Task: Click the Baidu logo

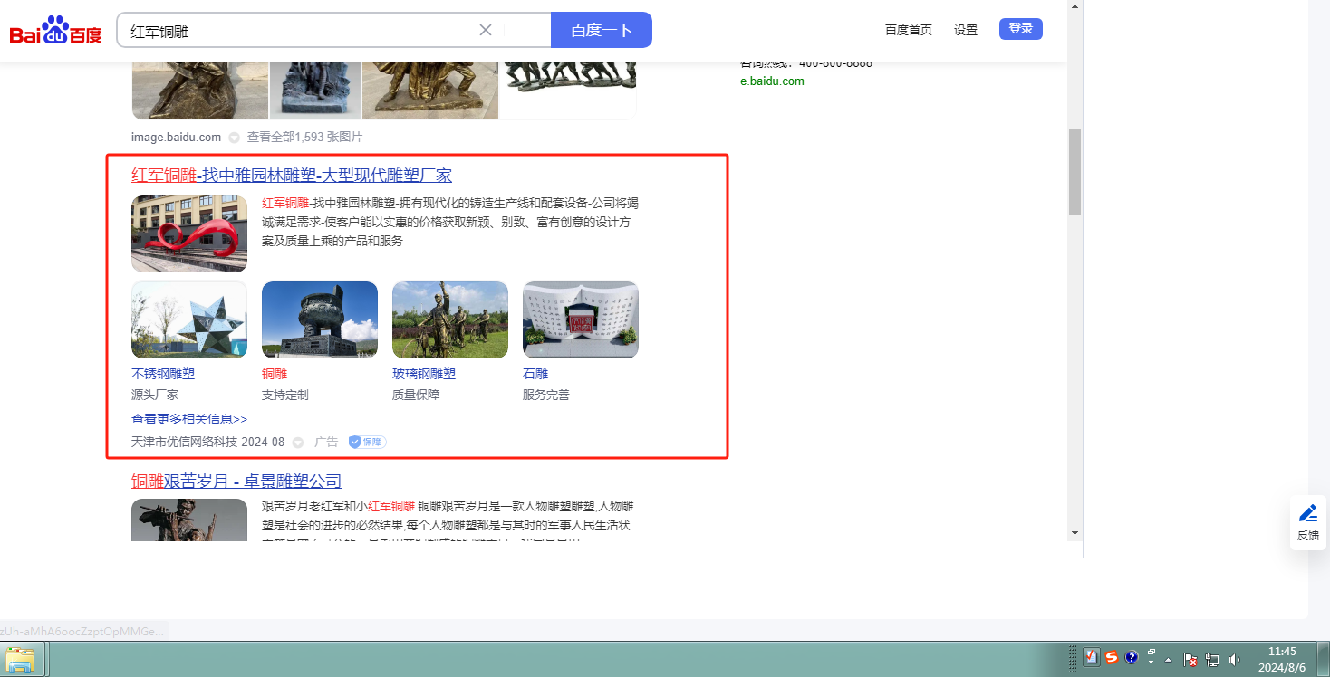Action: (x=55, y=31)
